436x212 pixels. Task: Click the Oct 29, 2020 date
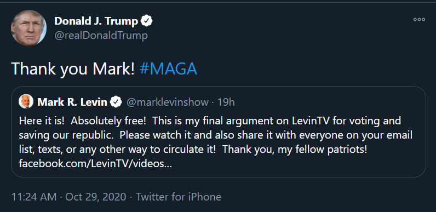point(96,197)
